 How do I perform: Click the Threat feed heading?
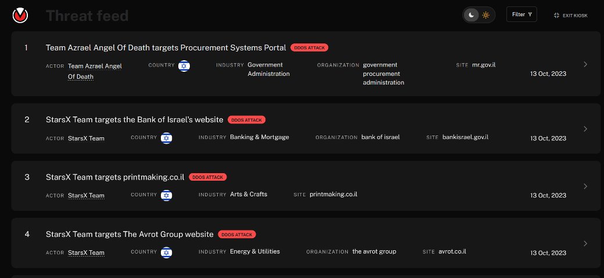click(x=87, y=16)
